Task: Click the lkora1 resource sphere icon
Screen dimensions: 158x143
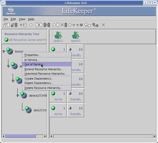Action: pyautogui.click(x=10, y=51)
